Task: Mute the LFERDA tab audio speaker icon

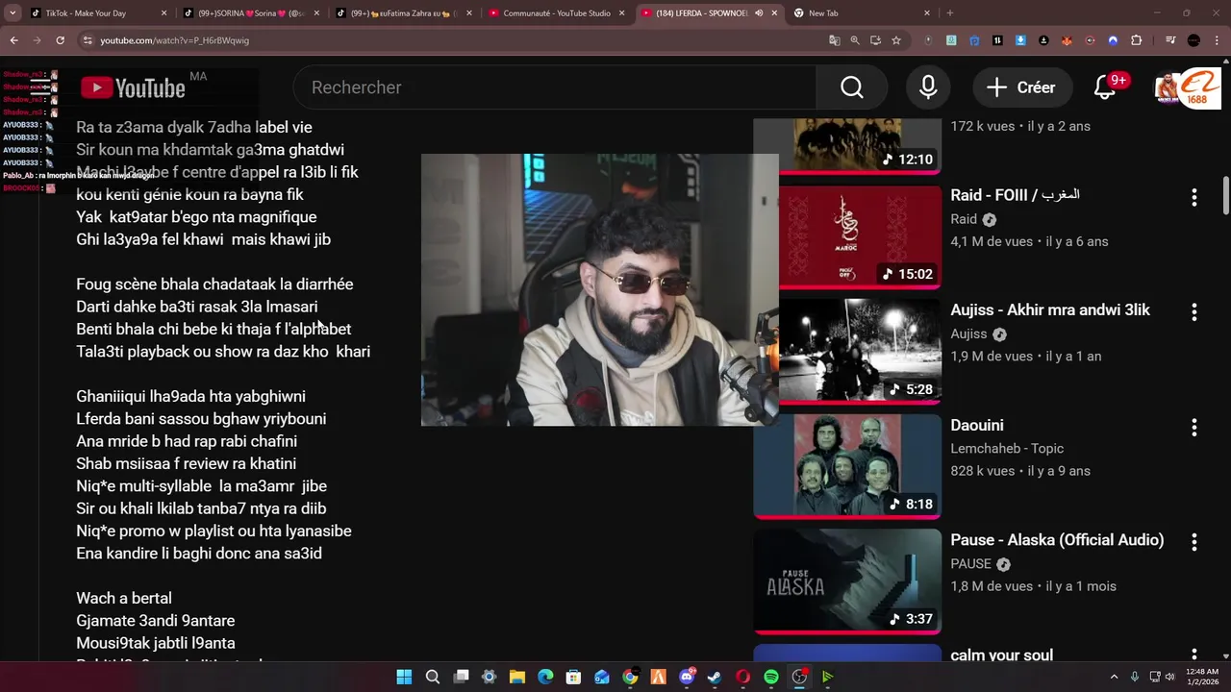Action: tap(759, 13)
